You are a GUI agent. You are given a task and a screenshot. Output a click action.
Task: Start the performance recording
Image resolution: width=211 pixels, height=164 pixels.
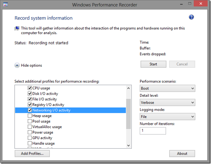click(153, 64)
